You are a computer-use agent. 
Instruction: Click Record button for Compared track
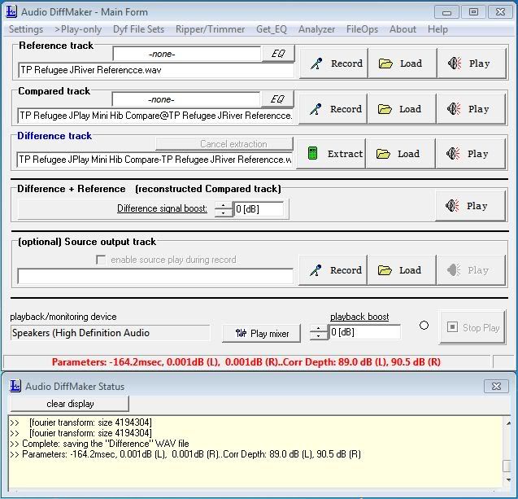point(333,109)
